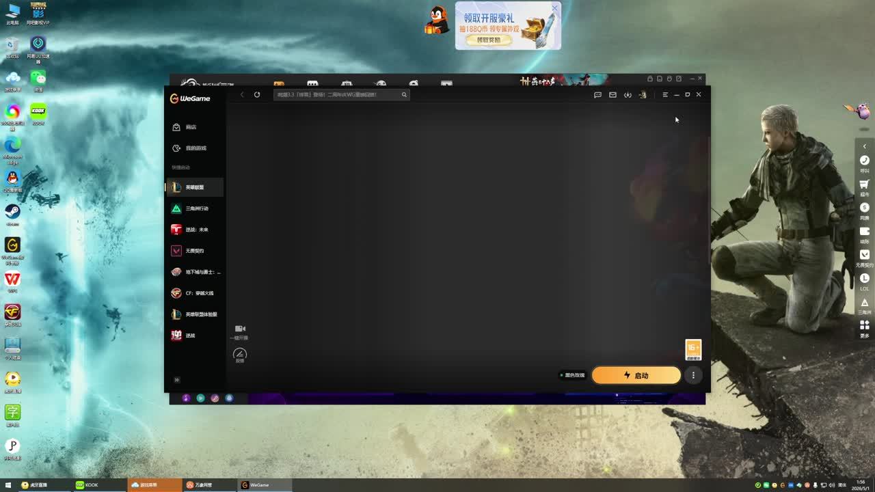Collapse the WeGame left sidebar
Viewport: 875px width, 492px height.
pyautogui.click(x=176, y=380)
